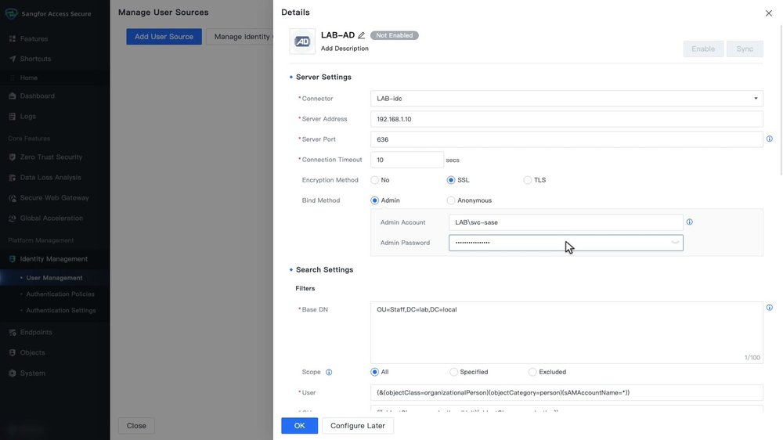Screen dimensions: 783x440
Task: Select the Excluded scope radio button
Action: point(532,372)
